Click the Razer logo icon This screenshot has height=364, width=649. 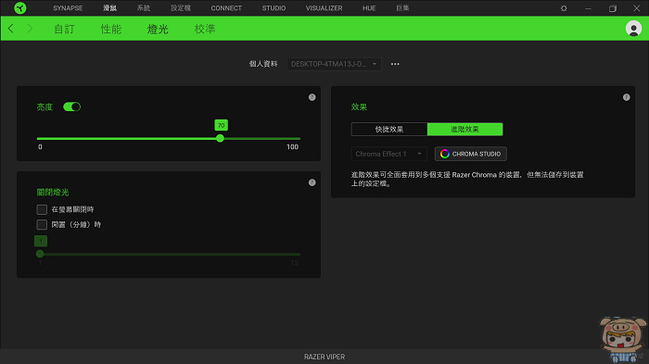(x=19, y=7)
